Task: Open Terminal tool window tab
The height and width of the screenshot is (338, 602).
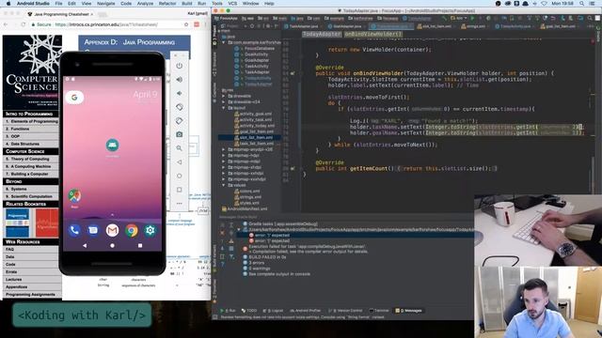Action: (x=379, y=311)
